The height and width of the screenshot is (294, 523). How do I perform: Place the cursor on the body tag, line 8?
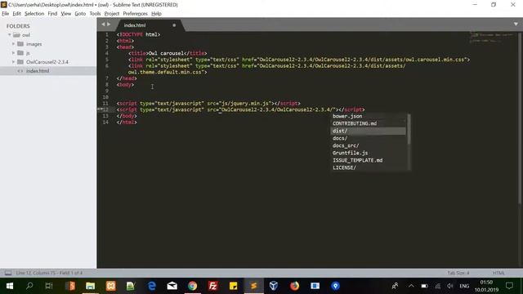click(125, 85)
